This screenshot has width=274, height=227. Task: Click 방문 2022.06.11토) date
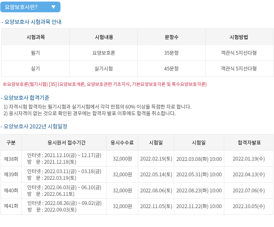click(51, 194)
